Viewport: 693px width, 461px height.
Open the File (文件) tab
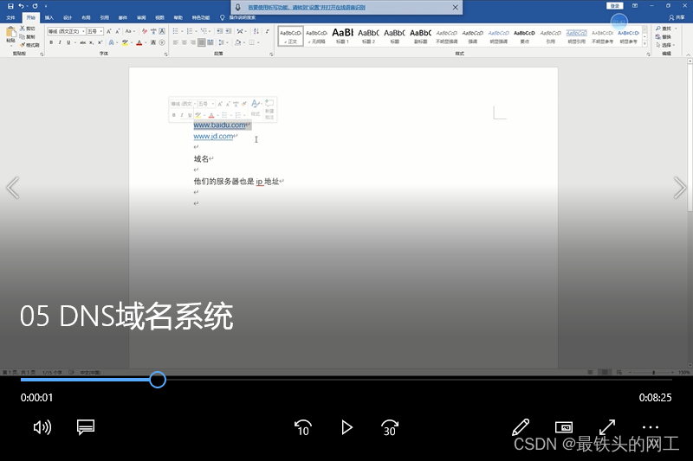11,17
